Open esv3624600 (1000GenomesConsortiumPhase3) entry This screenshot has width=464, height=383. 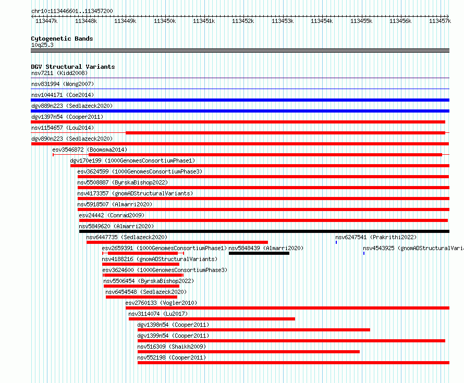coord(165,270)
